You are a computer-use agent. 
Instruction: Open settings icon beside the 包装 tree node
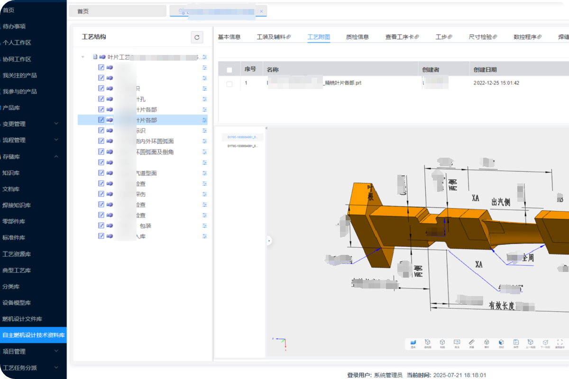(205, 226)
